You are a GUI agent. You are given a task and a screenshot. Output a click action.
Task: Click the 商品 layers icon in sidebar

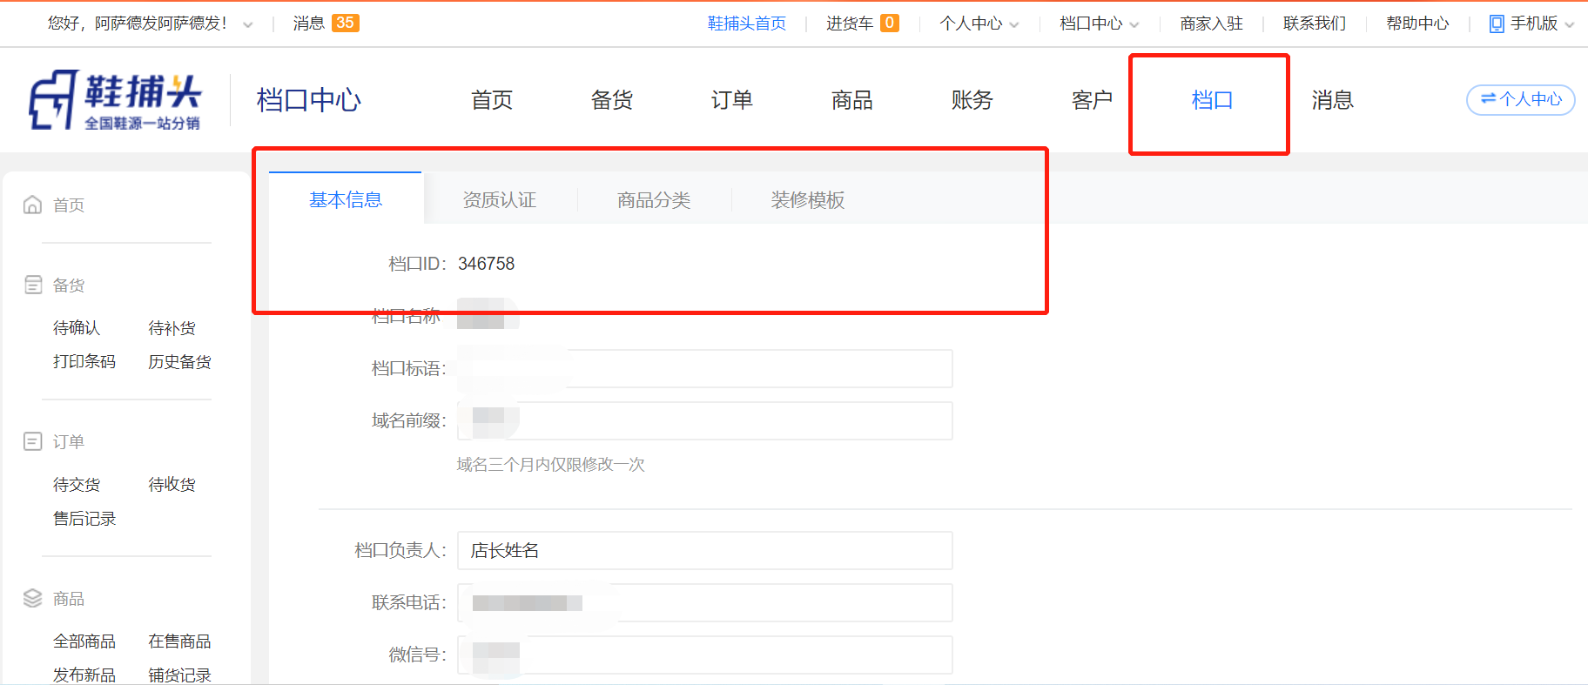point(32,598)
